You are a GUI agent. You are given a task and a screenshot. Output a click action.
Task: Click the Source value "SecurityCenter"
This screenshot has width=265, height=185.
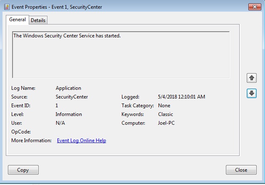point(72,97)
